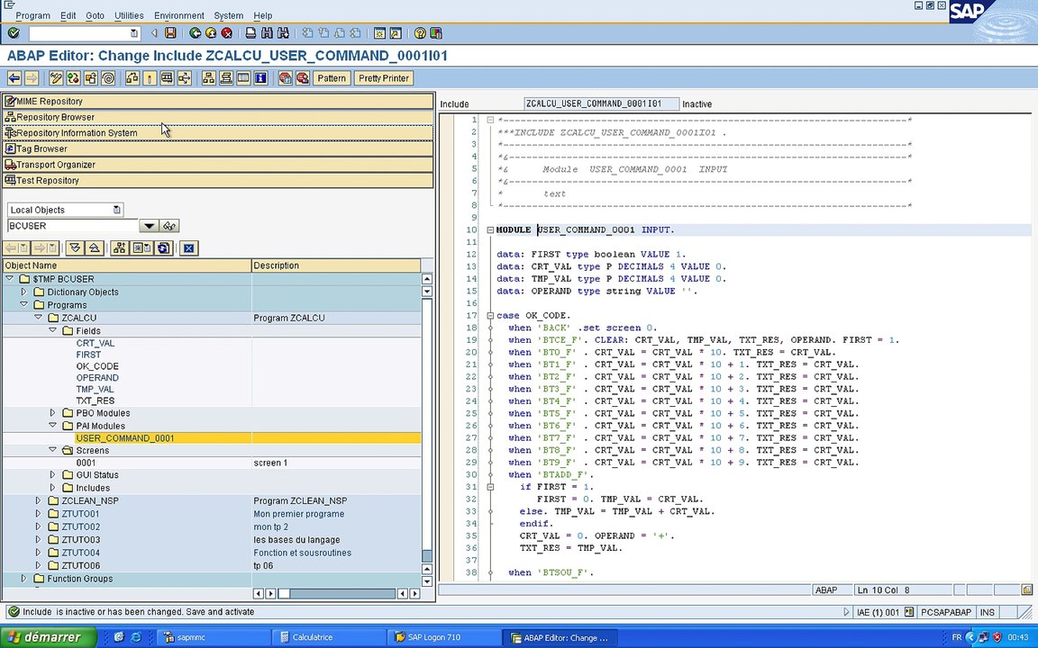Click the green Enter checkmark icon
The height and width of the screenshot is (648, 1038).
(14, 33)
